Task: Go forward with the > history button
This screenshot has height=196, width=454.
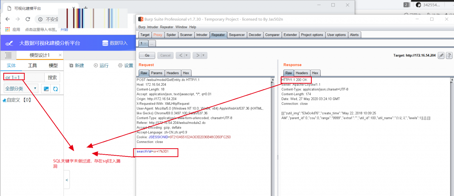Action: point(197,55)
